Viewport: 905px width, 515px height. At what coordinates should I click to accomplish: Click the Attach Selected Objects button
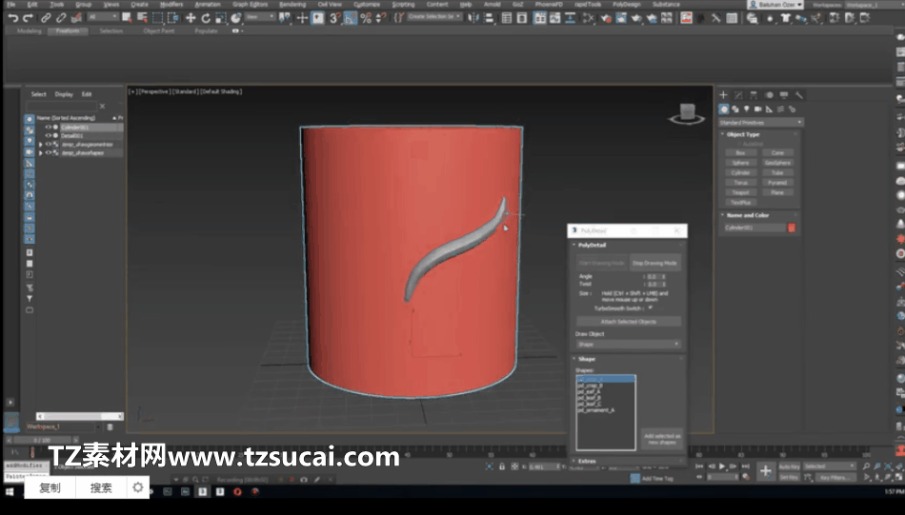(627, 322)
